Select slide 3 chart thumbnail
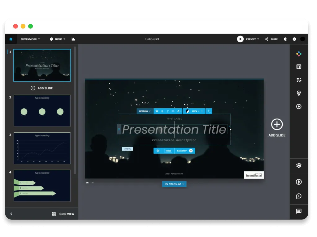317x237 pixels. pos(42,148)
